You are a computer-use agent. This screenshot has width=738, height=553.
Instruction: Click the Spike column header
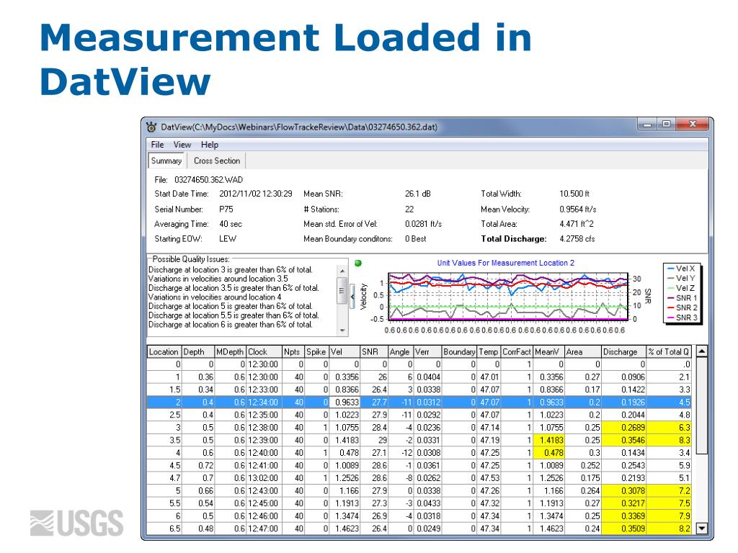click(x=316, y=351)
